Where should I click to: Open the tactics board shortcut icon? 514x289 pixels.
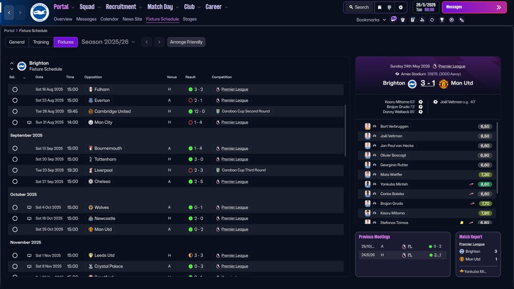point(412,20)
